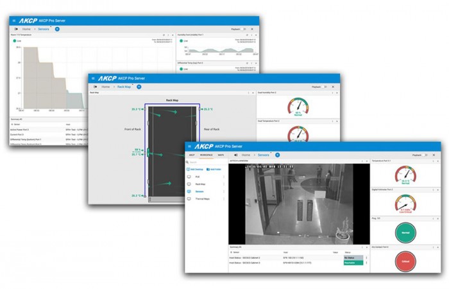
Task: Toggle Playback switch in back graph window
Action: 245,29
